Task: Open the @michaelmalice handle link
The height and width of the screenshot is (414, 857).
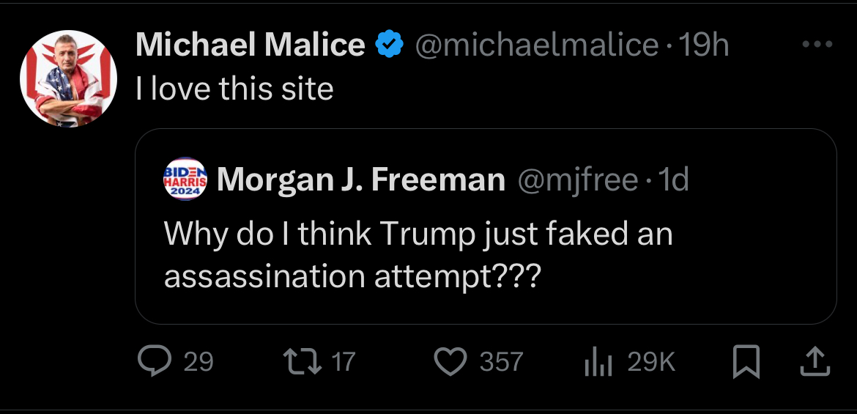Action: (x=538, y=45)
